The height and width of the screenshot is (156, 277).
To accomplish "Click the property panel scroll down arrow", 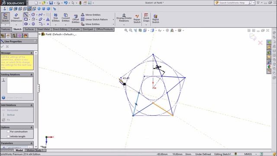I will click(x=36, y=146).
